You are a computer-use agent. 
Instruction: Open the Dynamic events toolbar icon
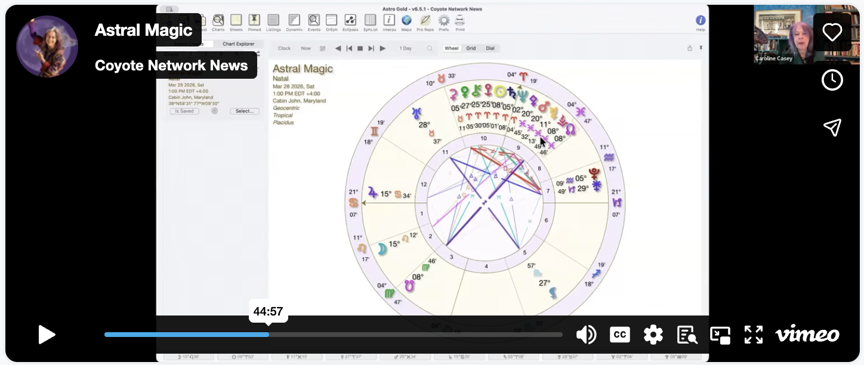(293, 21)
